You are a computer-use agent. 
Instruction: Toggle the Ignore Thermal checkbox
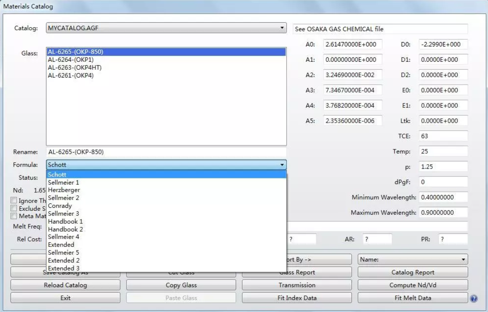click(14, 201)
